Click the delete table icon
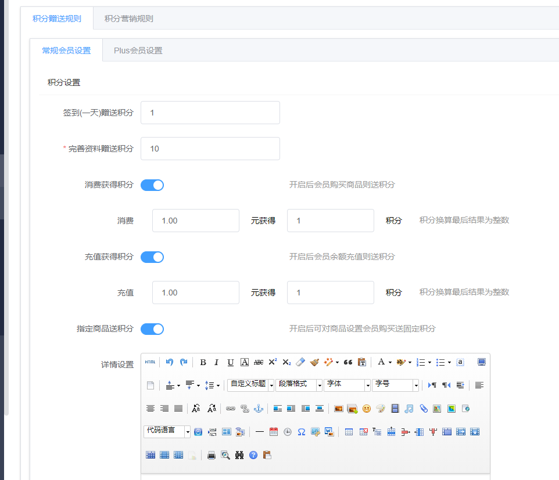The height and width of the screenshot is (480, 559). coord(363,432)
